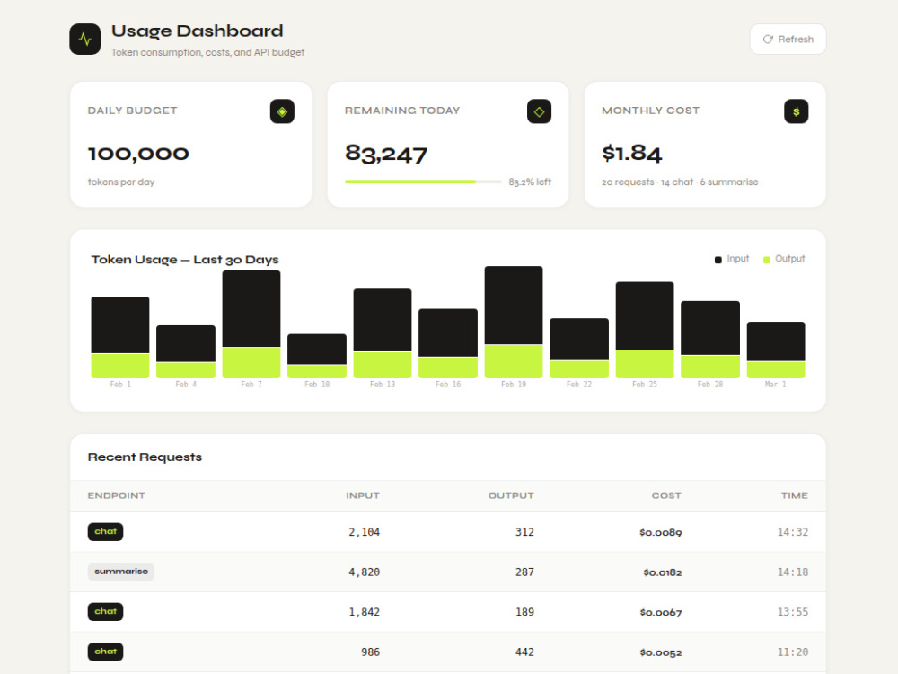Click the cost $0.0067

click(x=661, y=613)
